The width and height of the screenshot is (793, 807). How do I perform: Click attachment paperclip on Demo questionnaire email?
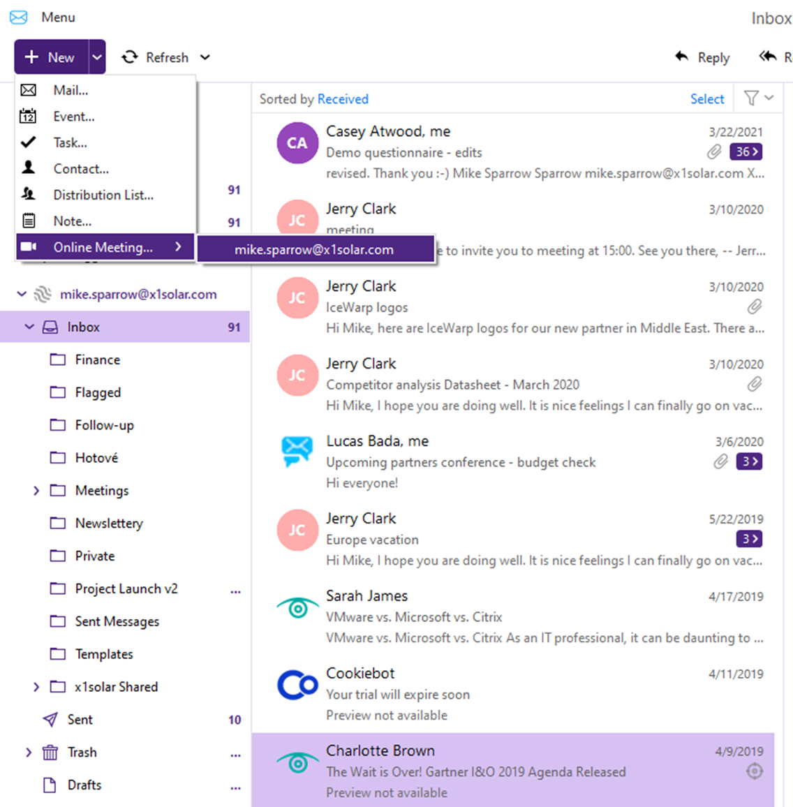click(713, 151)
